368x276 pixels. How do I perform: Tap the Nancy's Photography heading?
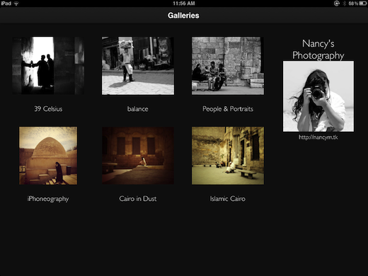coord(318,50)
